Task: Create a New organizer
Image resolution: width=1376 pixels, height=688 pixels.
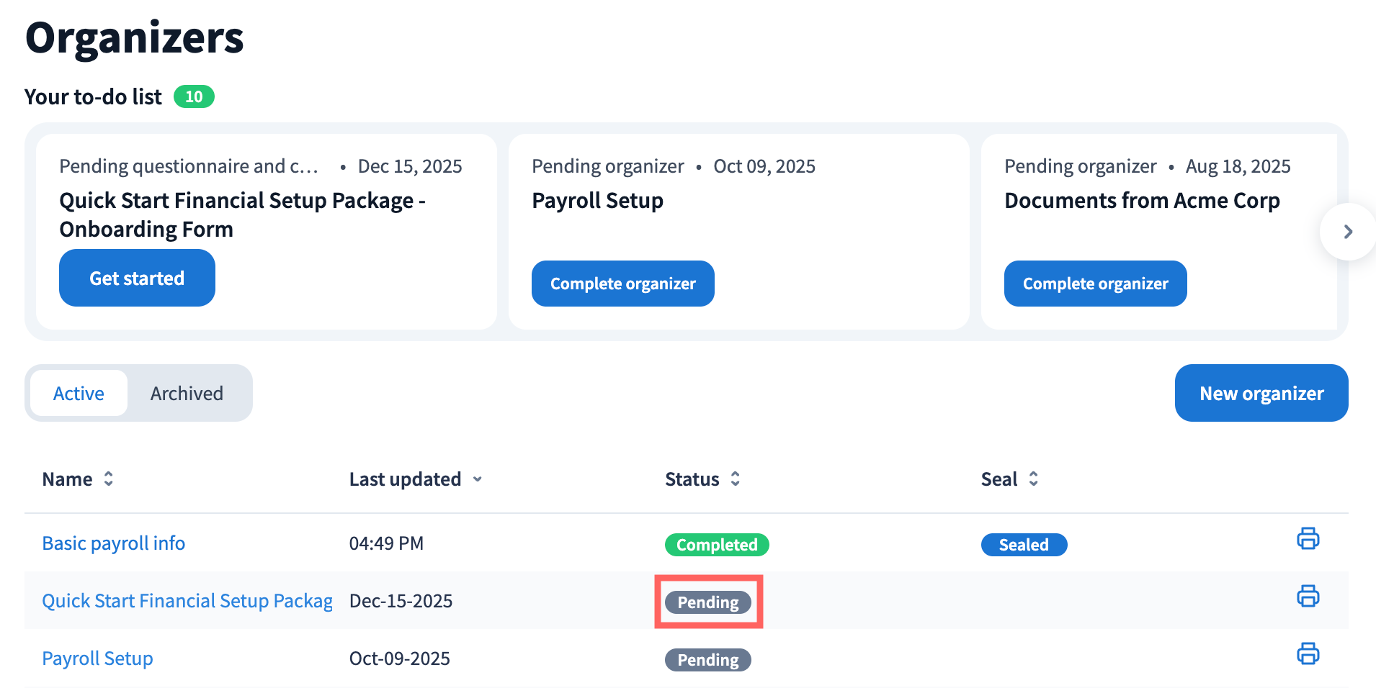Action: point(1261,393)
